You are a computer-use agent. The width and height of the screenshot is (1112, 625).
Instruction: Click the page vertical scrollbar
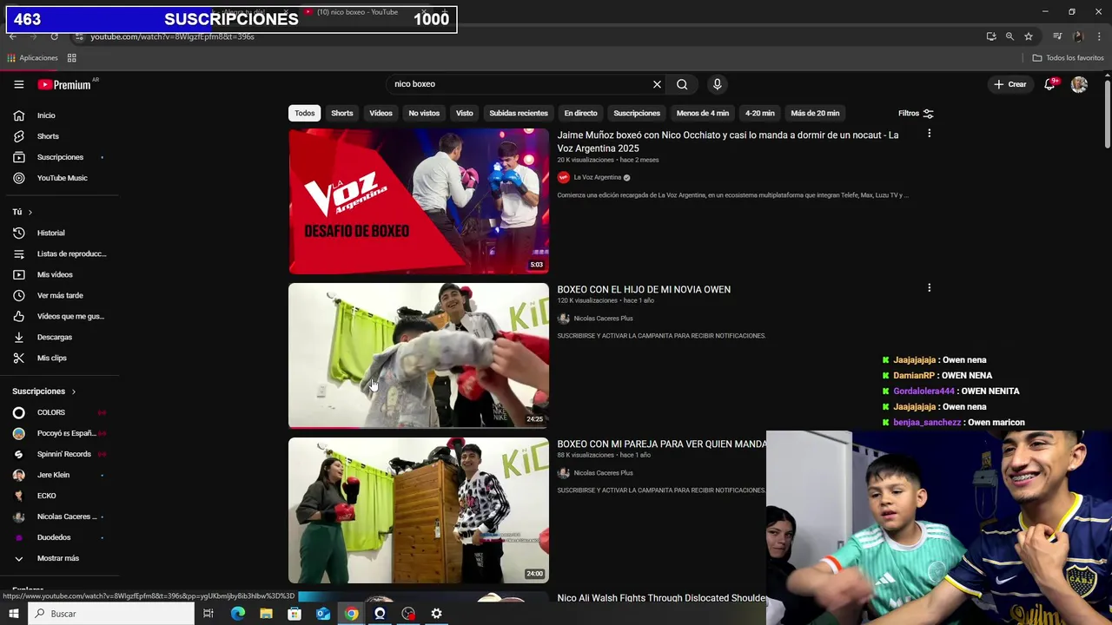(x=1107, y=115)
